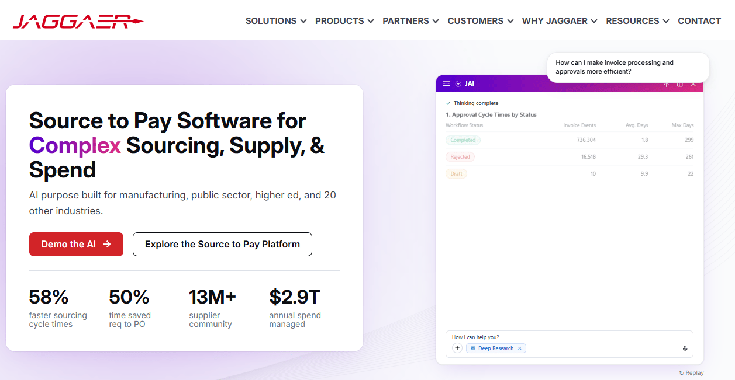Click the 299 max days value

[689, 140]
